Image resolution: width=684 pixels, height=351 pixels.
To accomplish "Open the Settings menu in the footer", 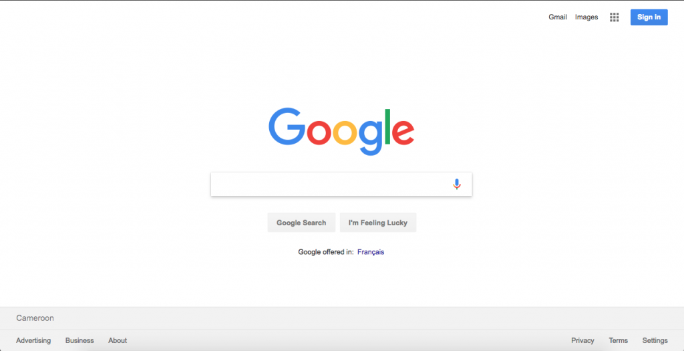I will [655, 340].
